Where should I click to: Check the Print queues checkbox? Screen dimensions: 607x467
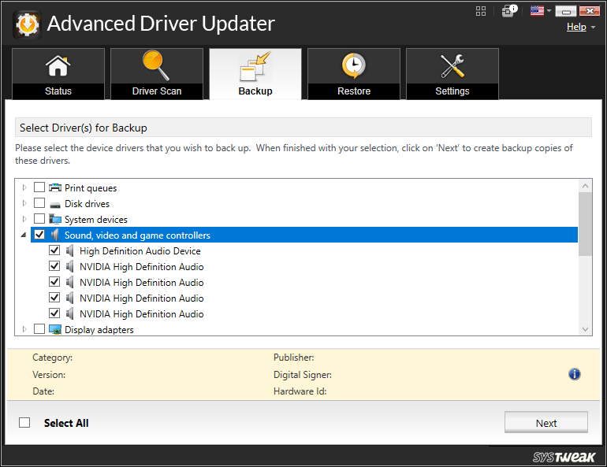point(39,187)
